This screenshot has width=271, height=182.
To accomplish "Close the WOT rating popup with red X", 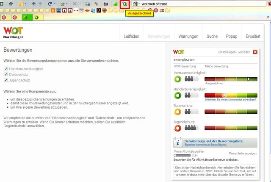I will tap(255, 52).
